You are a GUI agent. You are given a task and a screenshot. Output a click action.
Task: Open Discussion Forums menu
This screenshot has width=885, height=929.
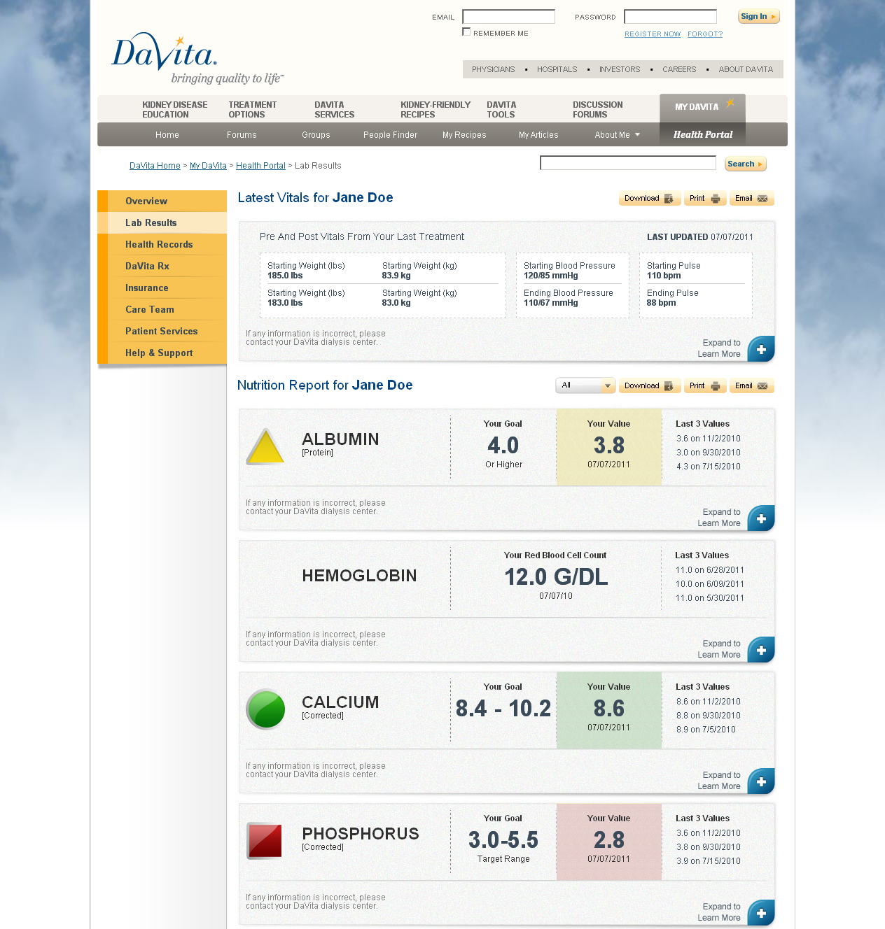(x=598, y=110)
